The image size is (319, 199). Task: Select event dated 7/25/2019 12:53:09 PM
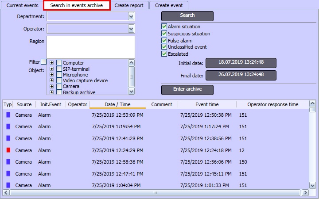coord(117,115)
